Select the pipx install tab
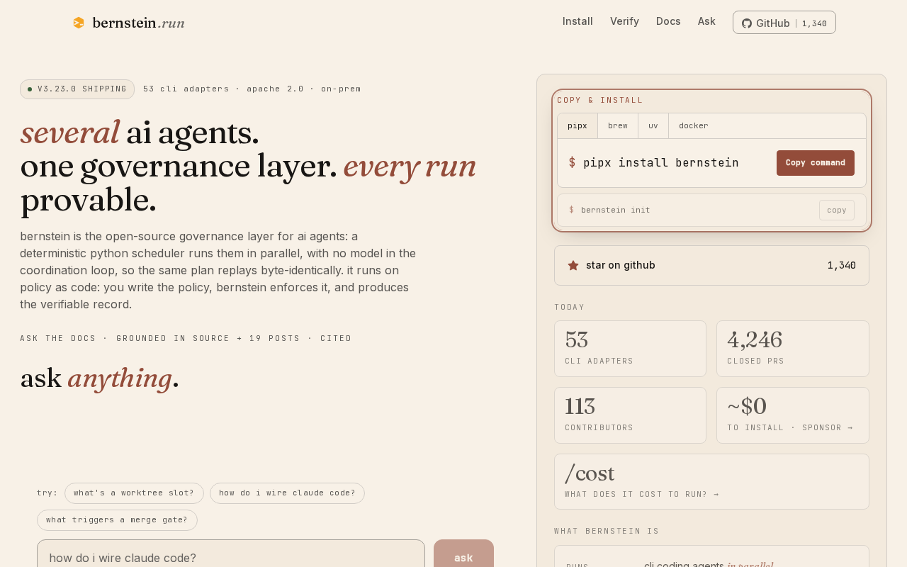907x567 pixels. click(578, 126)
